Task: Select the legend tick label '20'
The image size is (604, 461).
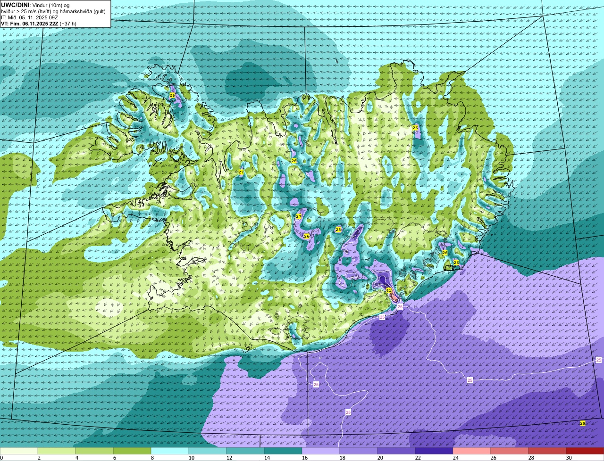Action: (380, 458)
